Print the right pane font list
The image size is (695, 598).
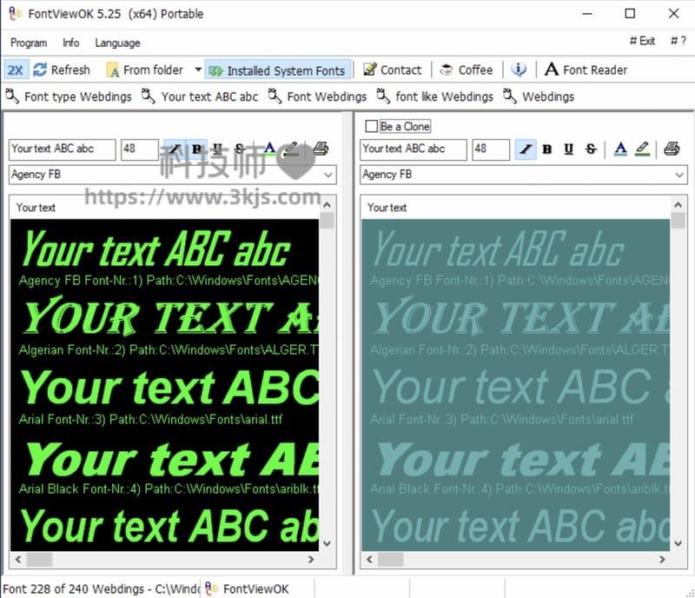(x=672, y=149)
